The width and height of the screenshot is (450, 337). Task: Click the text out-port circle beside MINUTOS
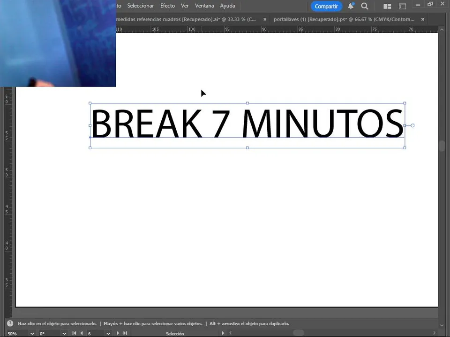tap(412, 125)
